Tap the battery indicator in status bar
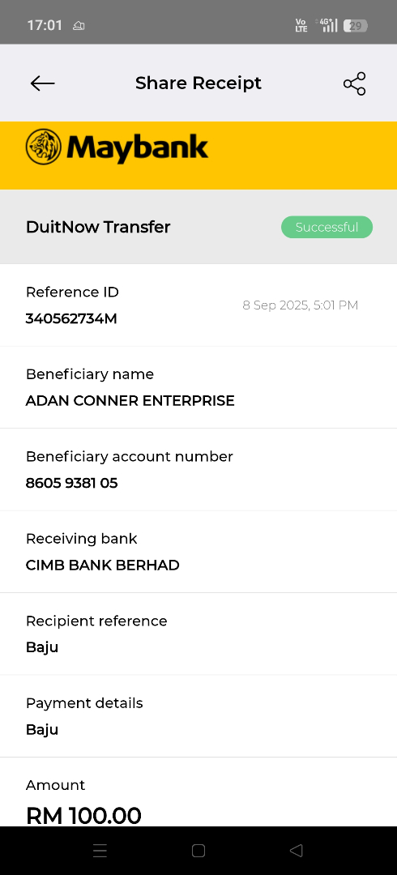397x875 pixels. pyautogui.click(x=355, y=25)
